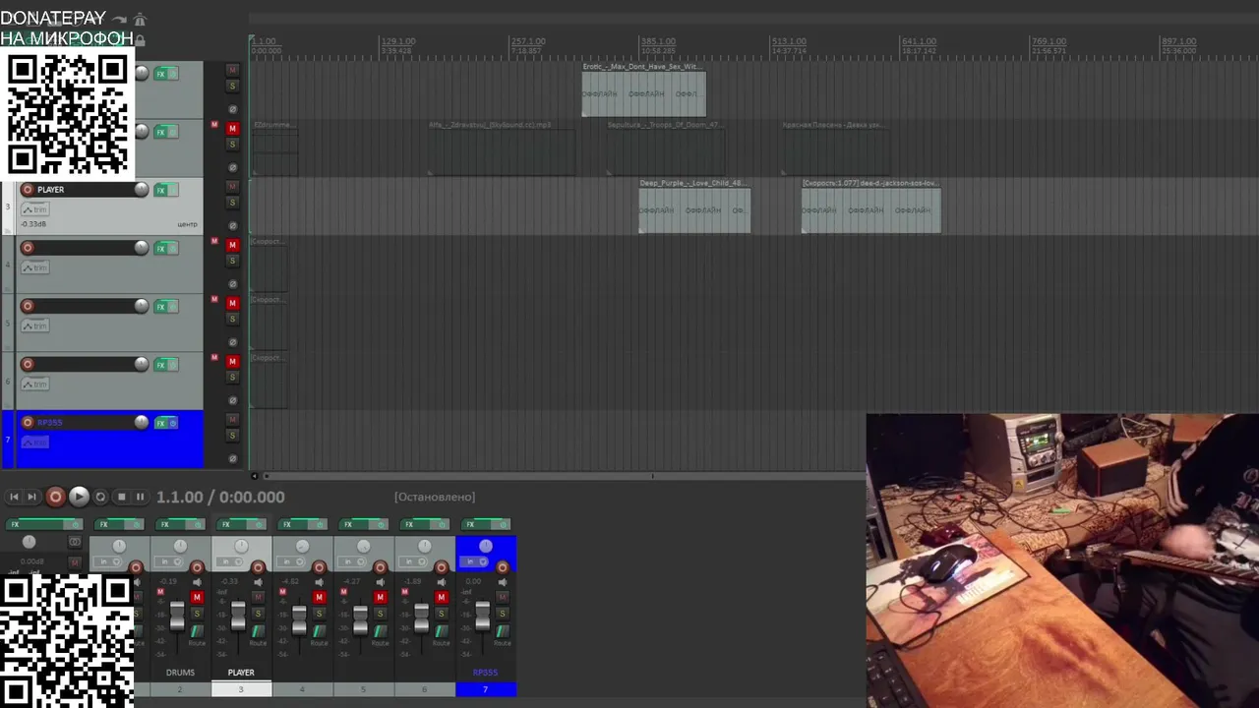
Task: Unmute mixer strip 4
Action: 319,597
